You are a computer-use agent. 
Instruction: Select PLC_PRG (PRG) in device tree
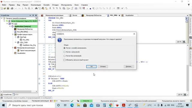(22, 32)
